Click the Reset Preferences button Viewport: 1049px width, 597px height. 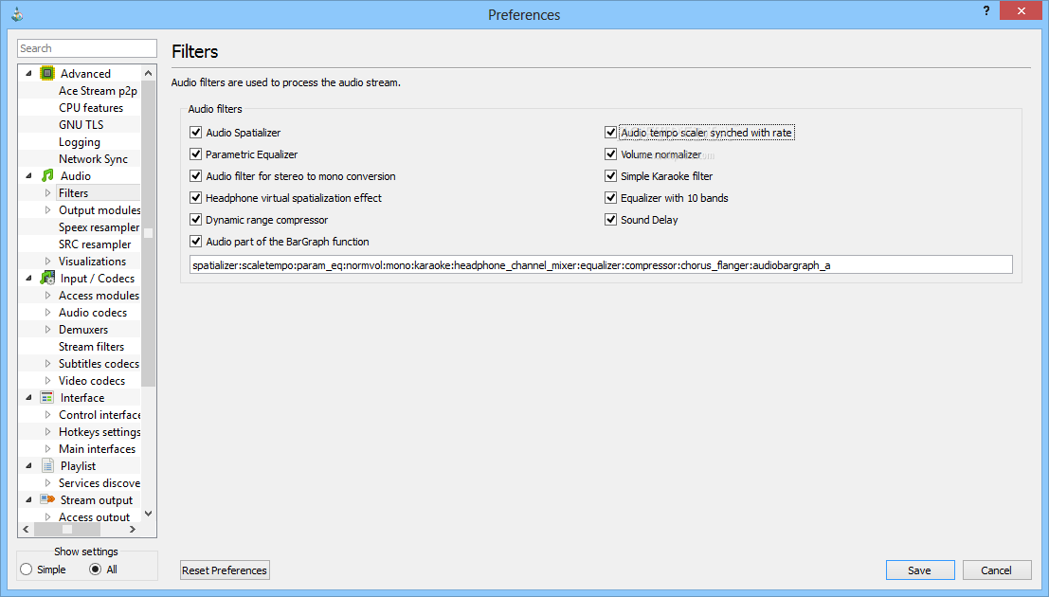(x=225, y=570)
